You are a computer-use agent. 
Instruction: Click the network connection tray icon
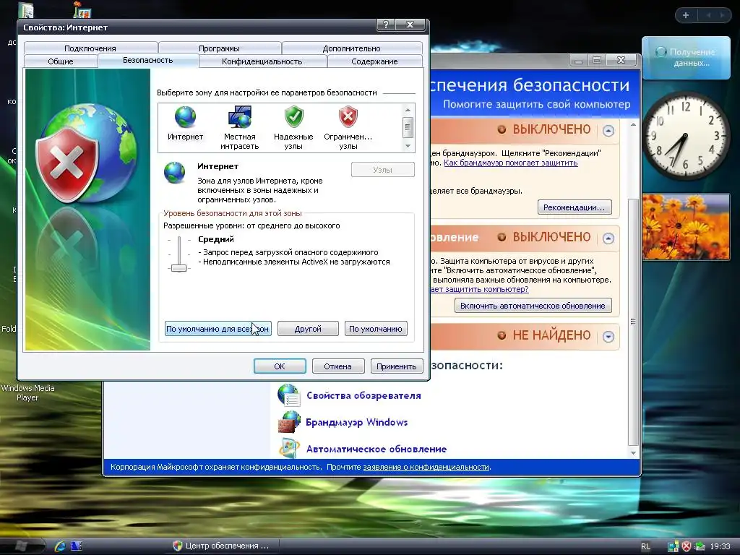pyautogui.click(x=700, y=546)
